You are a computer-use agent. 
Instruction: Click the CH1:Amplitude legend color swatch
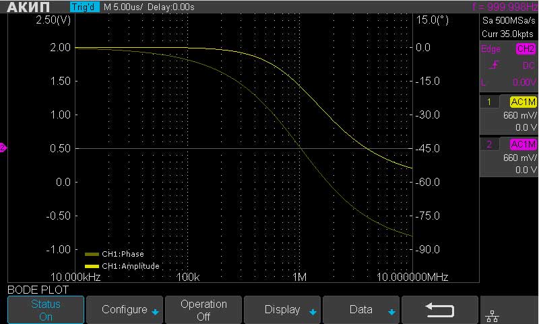click(92, 266)
